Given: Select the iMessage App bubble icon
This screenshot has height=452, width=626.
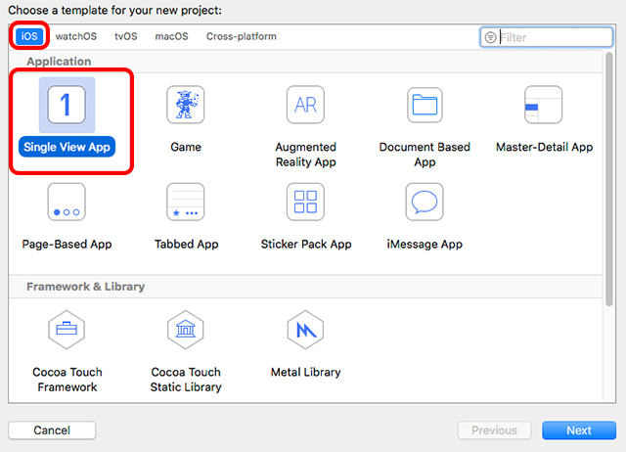Looking at the screenshot, I should [425, 203].
